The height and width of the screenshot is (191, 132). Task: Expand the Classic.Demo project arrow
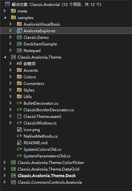(11, 37)
